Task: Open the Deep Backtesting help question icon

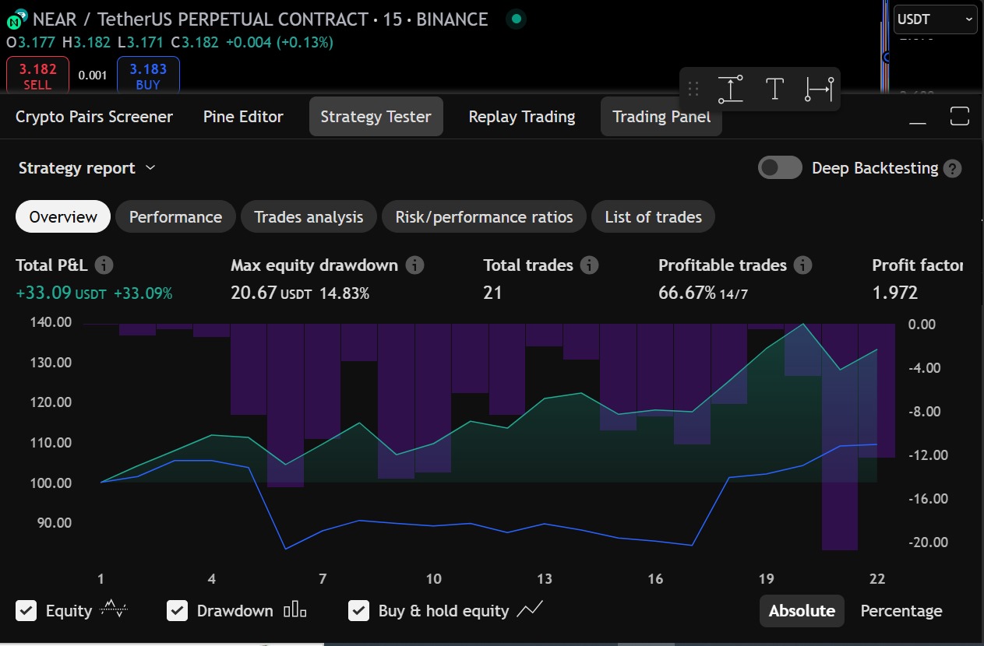Action: 952,169
